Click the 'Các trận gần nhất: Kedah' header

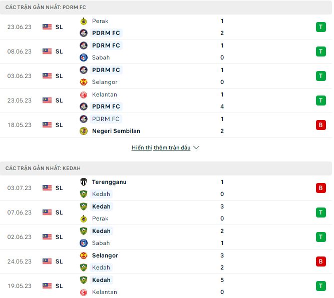point(43,168)
